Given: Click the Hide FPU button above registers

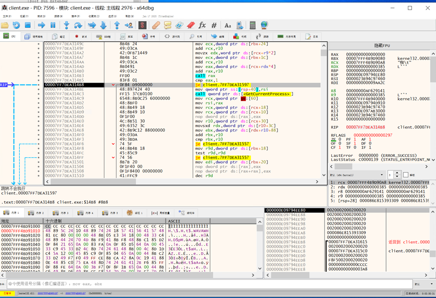Looking at the screenshot, I should pyautogui.click(x=382, y=45).
